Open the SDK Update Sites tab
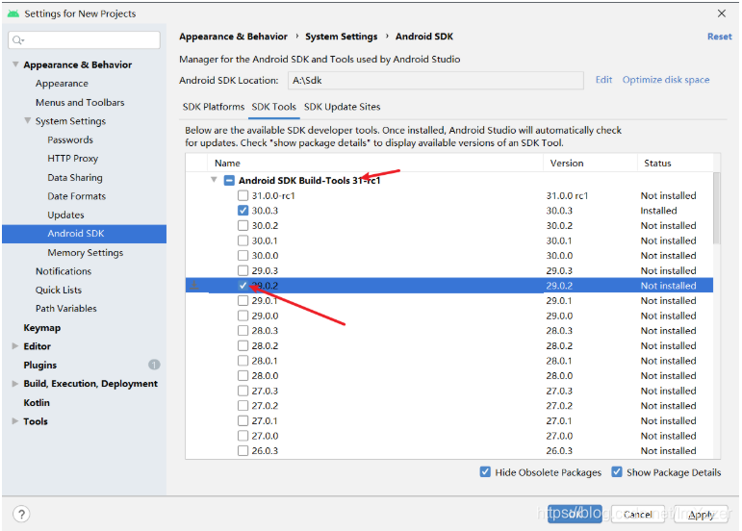The height and width of the screenshot is (531, 742). [343, 107]
